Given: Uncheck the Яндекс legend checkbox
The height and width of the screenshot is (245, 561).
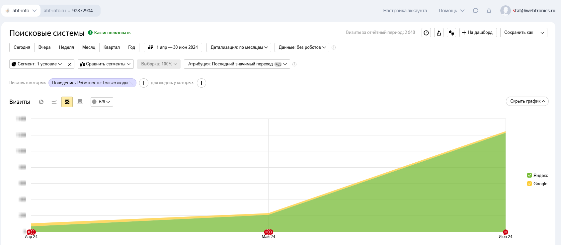Looking at the screenshot, I should (529, 175).
